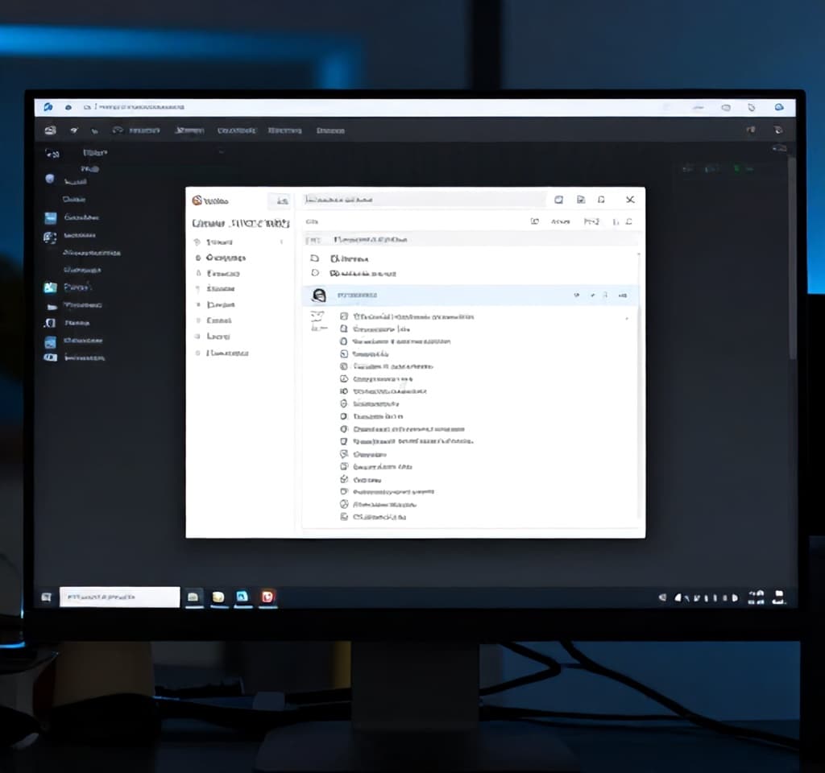Screen dimensions: 825x773
Task: Click the blue swirl logo in the light title bar
Action: [48, 107]
